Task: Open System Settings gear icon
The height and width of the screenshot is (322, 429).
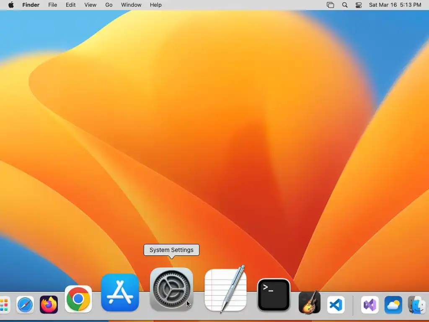Action: [x=171, y=289]
